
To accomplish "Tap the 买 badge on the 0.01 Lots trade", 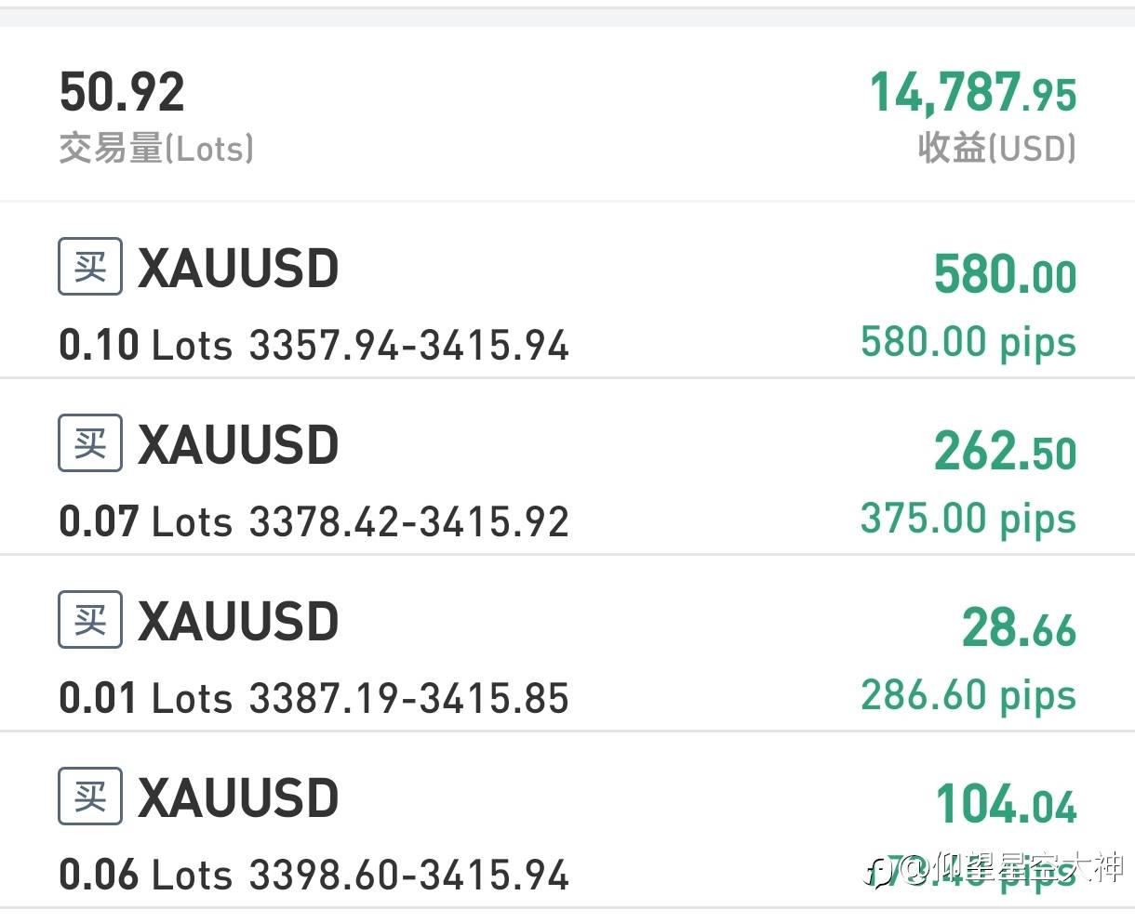I will (90, 620).
